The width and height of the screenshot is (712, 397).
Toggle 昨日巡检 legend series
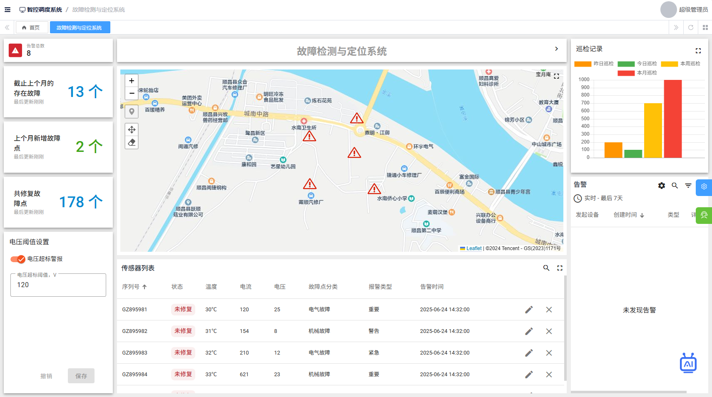pyautogui.click(x=594, y=64)
